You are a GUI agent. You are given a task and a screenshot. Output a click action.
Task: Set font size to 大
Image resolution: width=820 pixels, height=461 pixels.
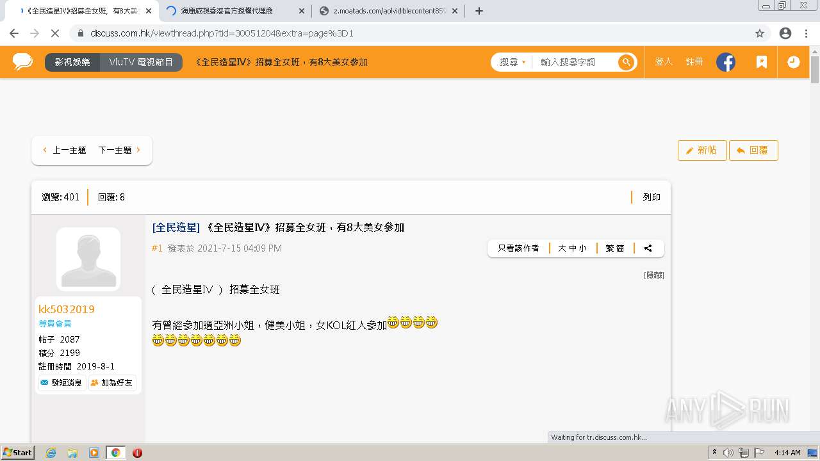click(x=562, y=248)
